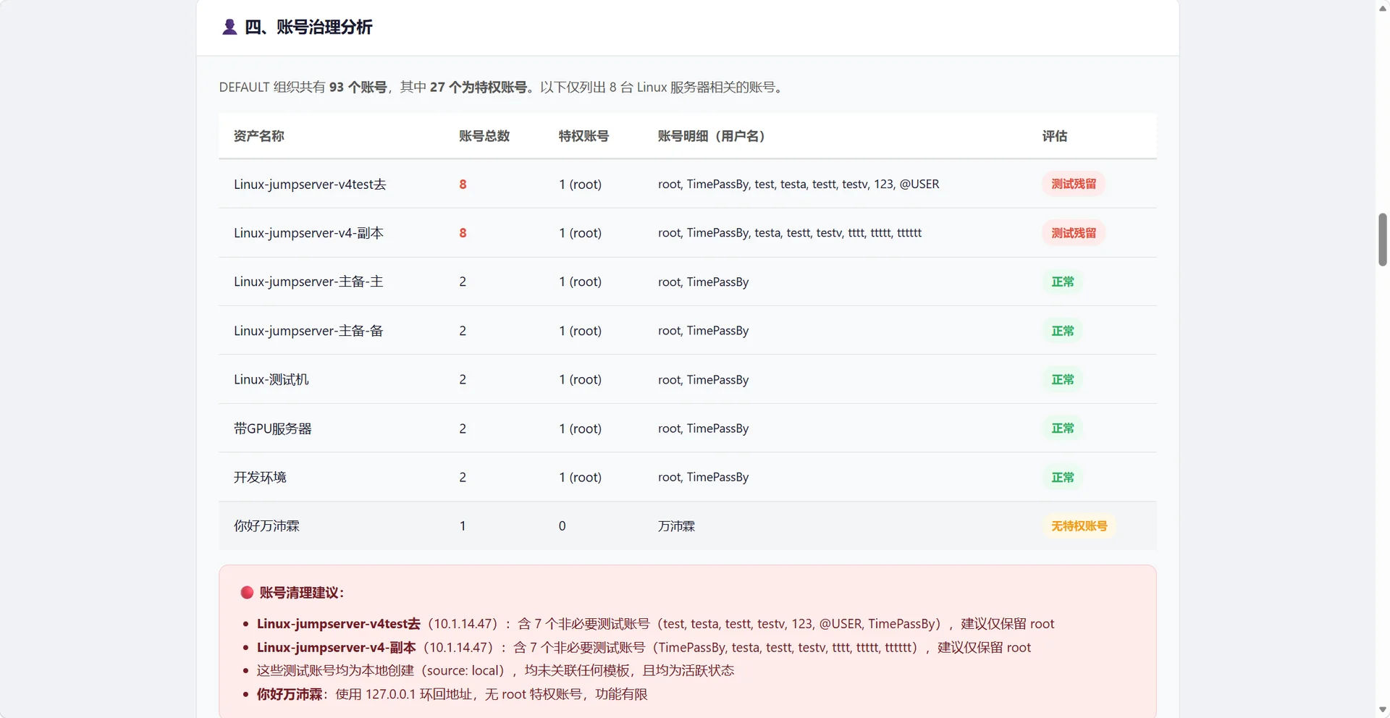Select the Linux-jumpserver-主备-主 asset name
The width and height of the screenshot is (1390, 718).
tap(308, 282)
